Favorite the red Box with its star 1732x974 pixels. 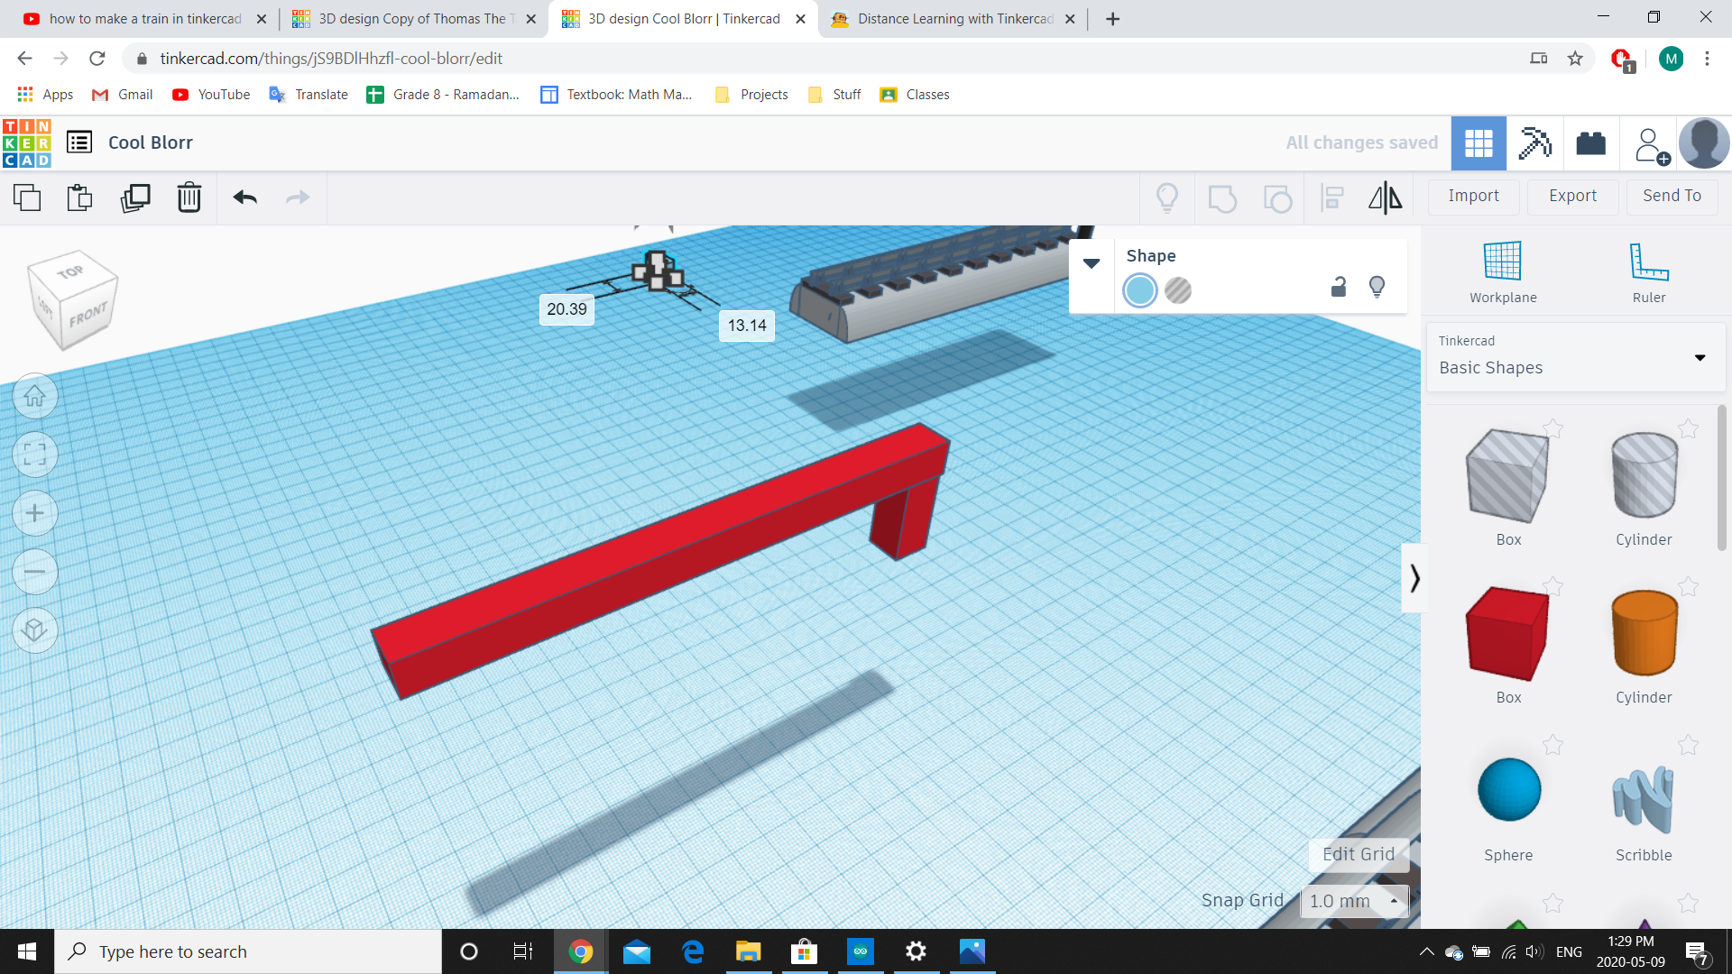[1552, 586]
